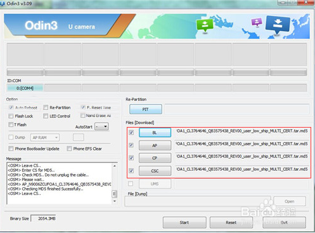
Task: Click 'Checking MD5 finished Sucessfully..' log line
Action: 46,189
